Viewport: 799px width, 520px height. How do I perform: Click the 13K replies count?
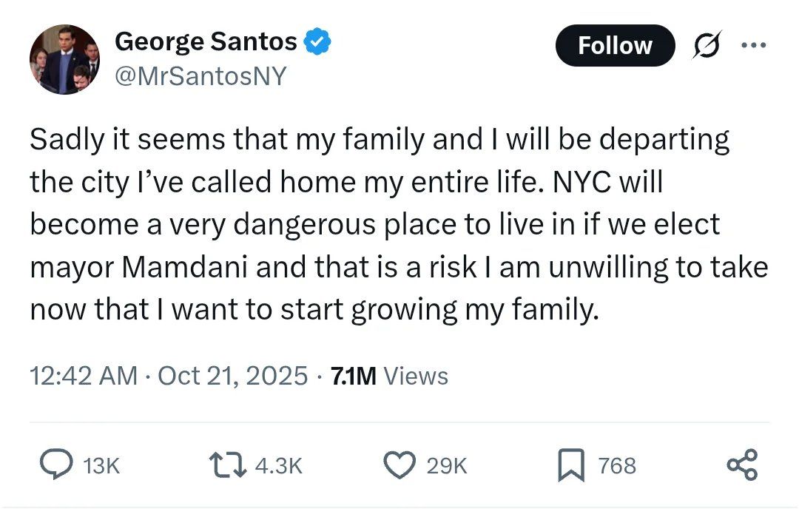pos(101,465)
